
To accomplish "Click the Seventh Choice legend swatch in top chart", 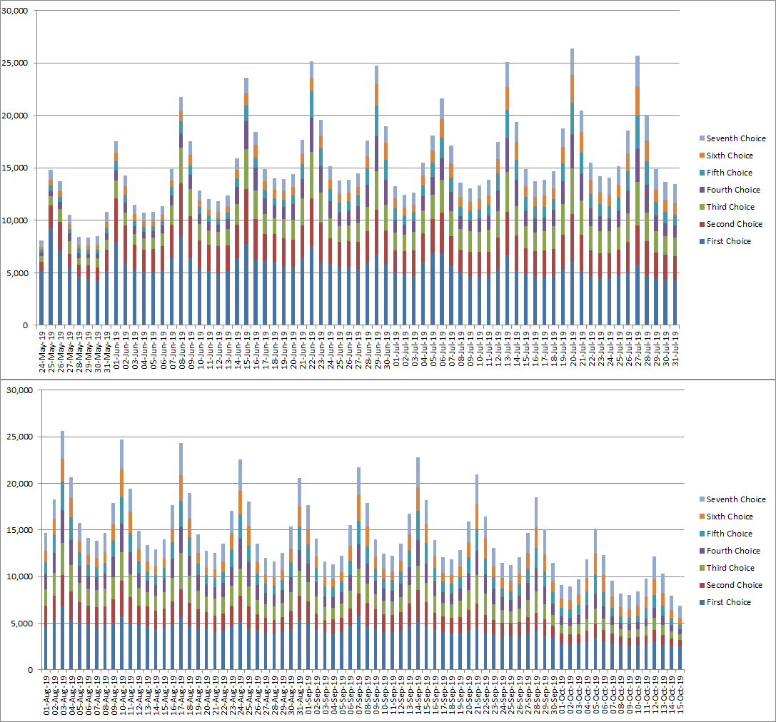I will (x=701, y=138).
